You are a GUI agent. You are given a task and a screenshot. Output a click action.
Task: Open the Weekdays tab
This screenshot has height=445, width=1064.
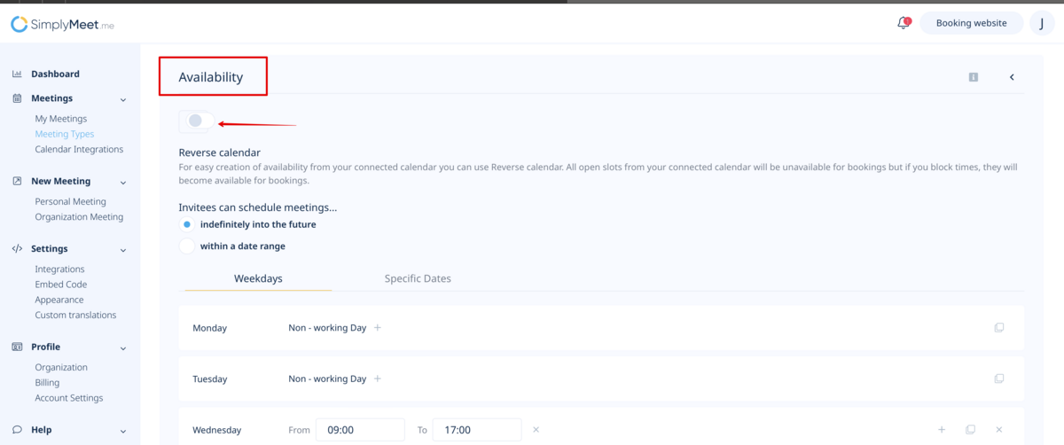(x=258, y=278)
